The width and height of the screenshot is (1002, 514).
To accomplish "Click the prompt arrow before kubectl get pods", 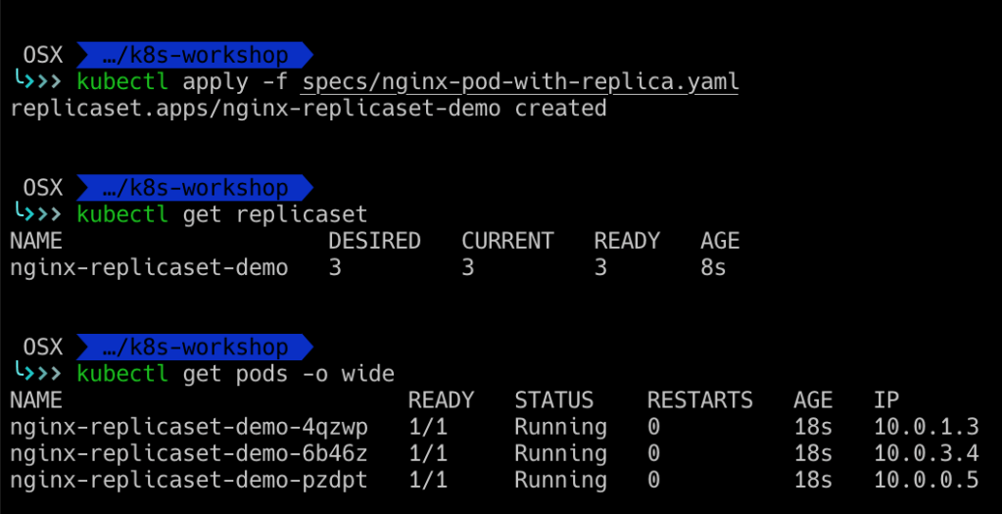I will pos(36,374).
